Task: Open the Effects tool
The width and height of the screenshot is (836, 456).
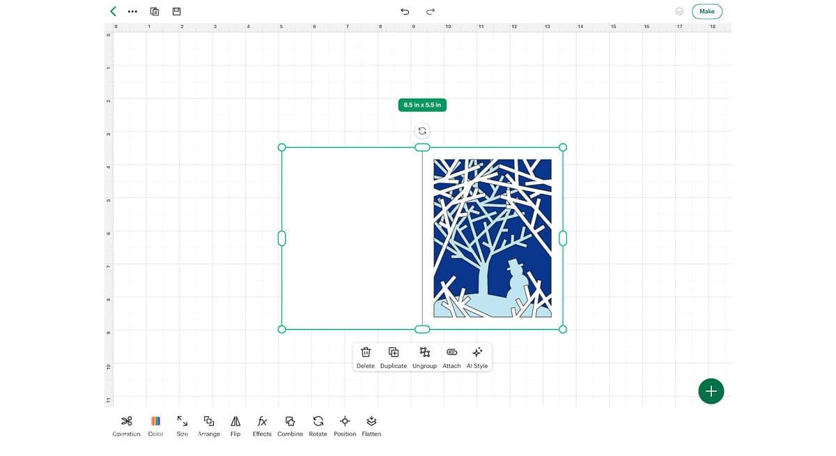Action: (262, 426)
